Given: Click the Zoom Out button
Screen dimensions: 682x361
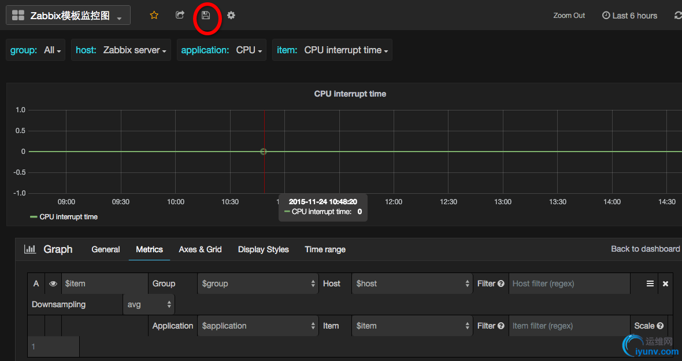Looking at the screenshot, I should coord(569,16).
